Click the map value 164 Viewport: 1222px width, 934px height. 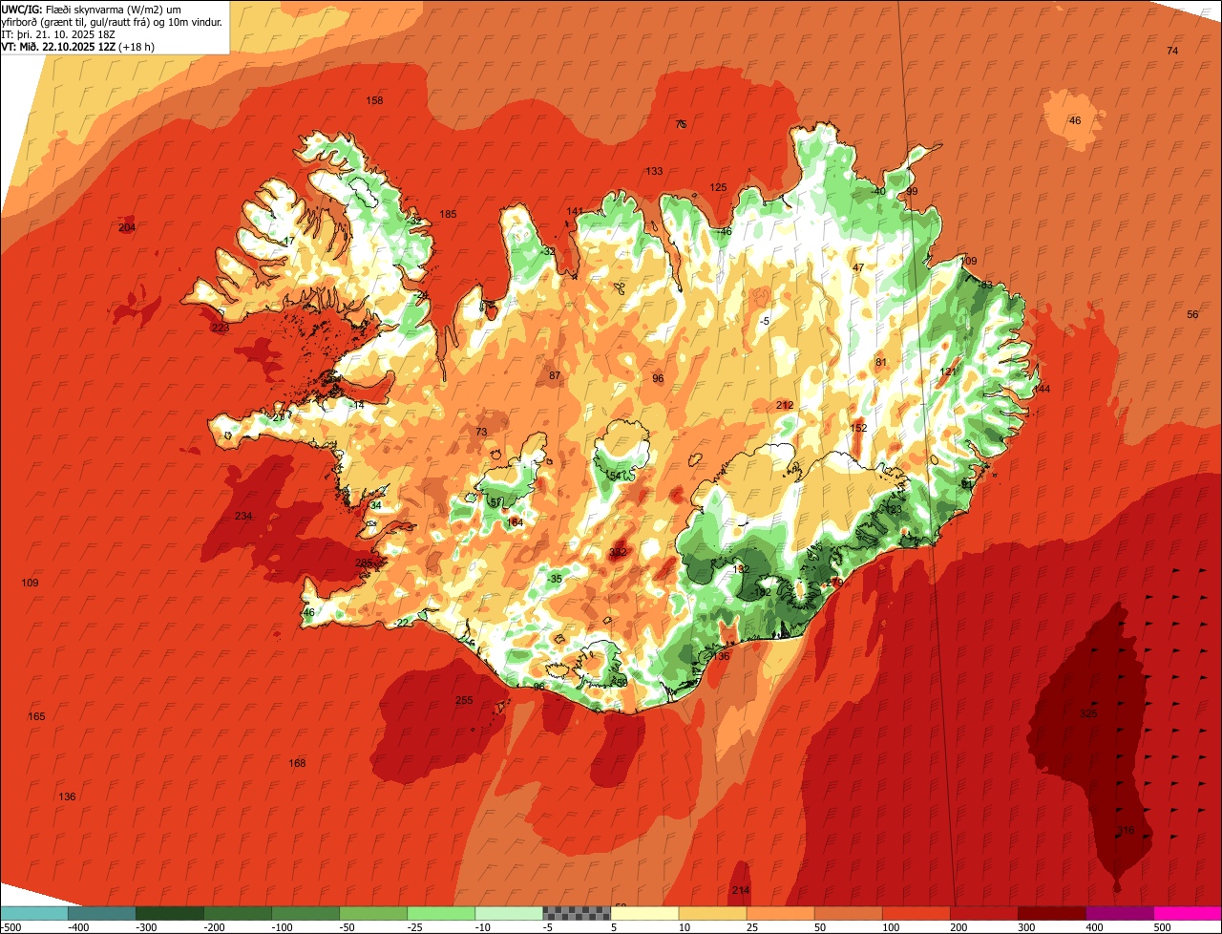pos(516,522)
